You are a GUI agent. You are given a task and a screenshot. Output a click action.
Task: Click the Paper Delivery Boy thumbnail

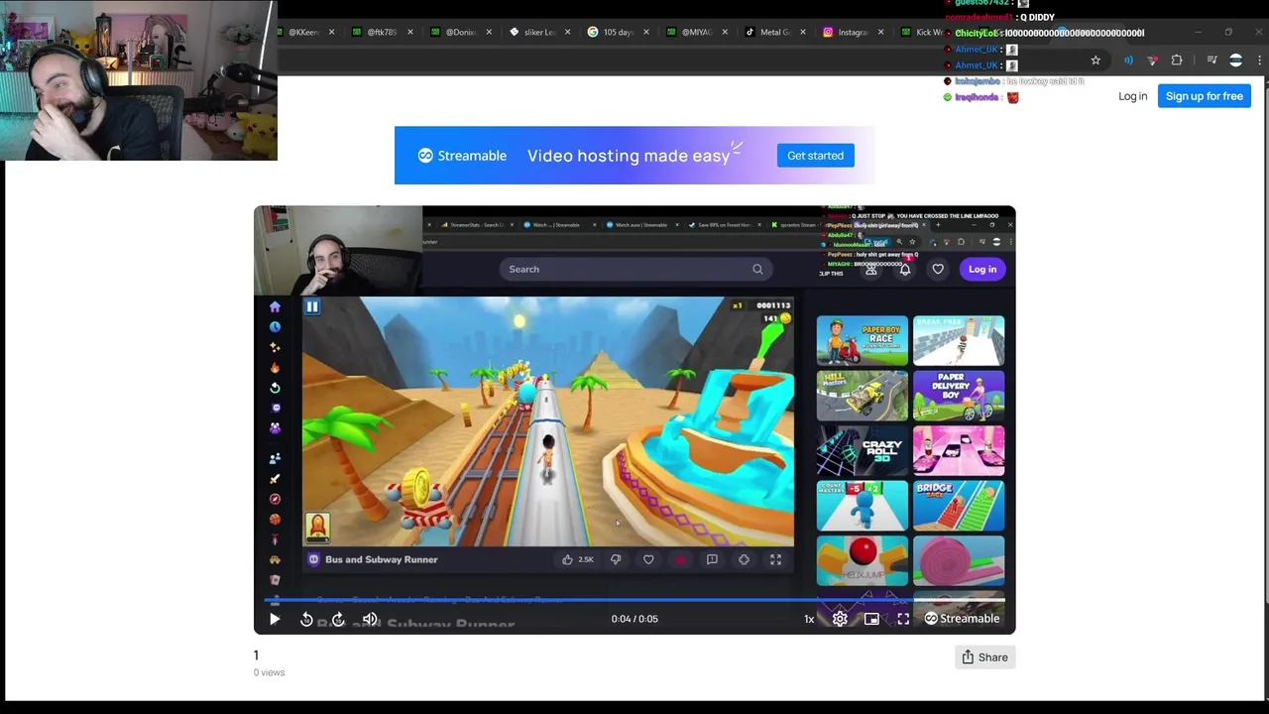tap(959, 396)
